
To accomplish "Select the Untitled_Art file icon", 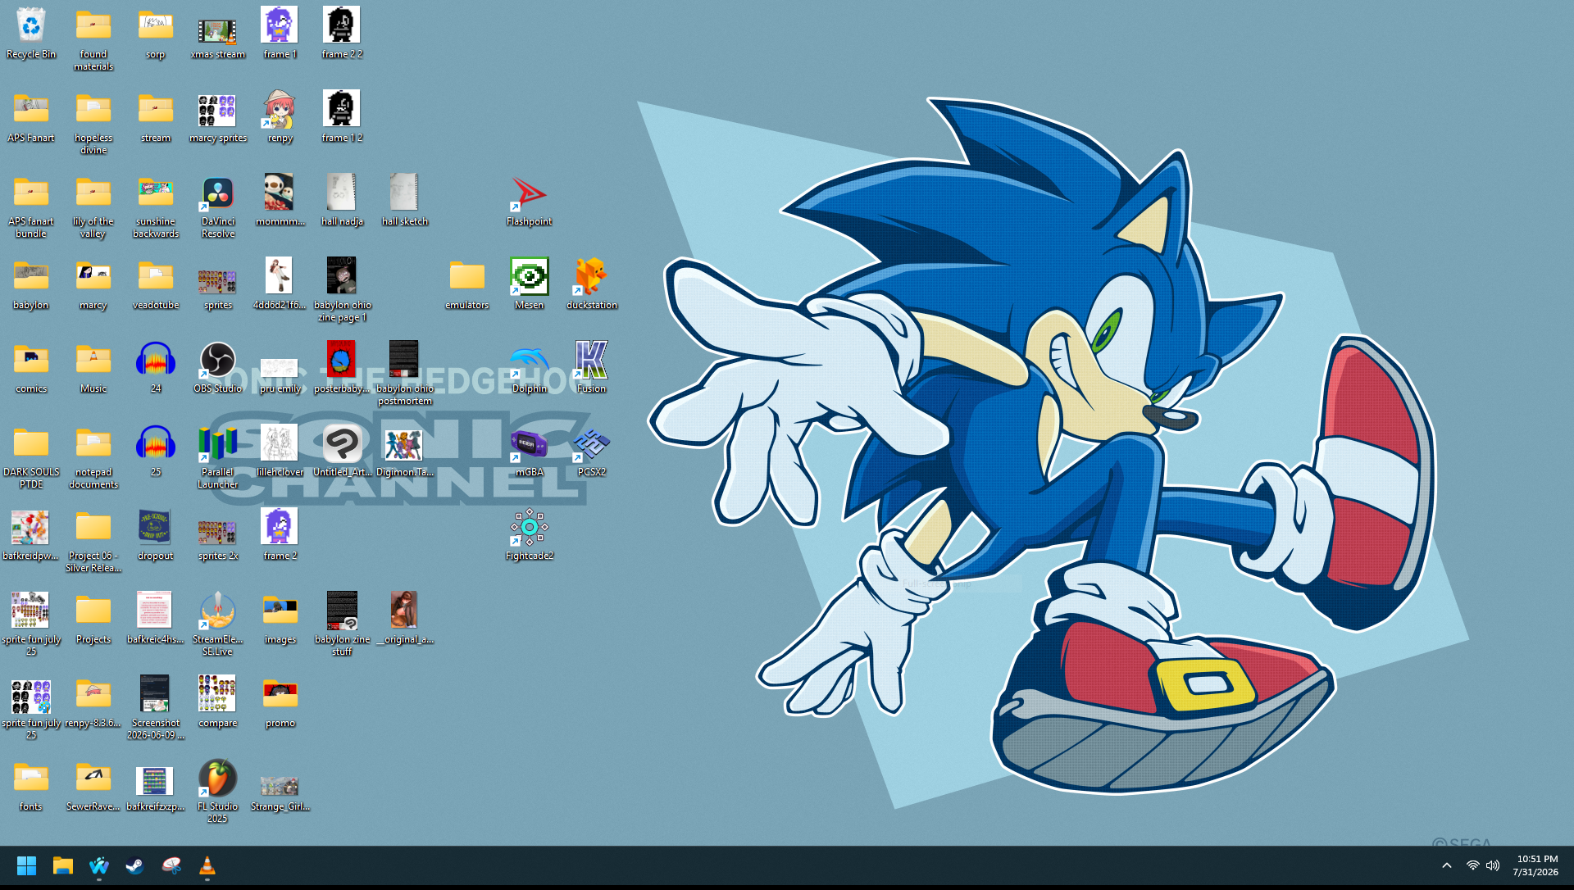I will point(342,451).
